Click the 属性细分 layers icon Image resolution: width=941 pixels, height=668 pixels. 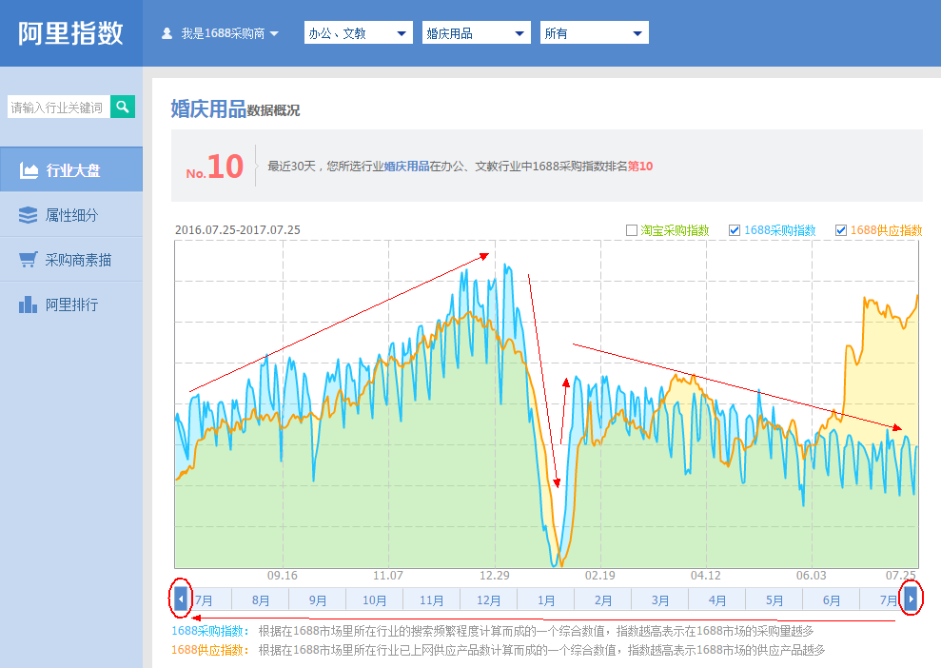pos(29,215)
